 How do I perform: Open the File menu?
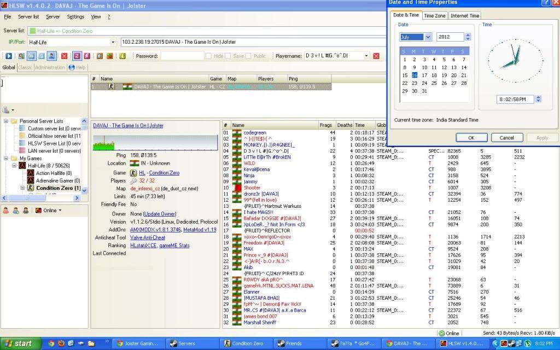[x=8, y=17]
